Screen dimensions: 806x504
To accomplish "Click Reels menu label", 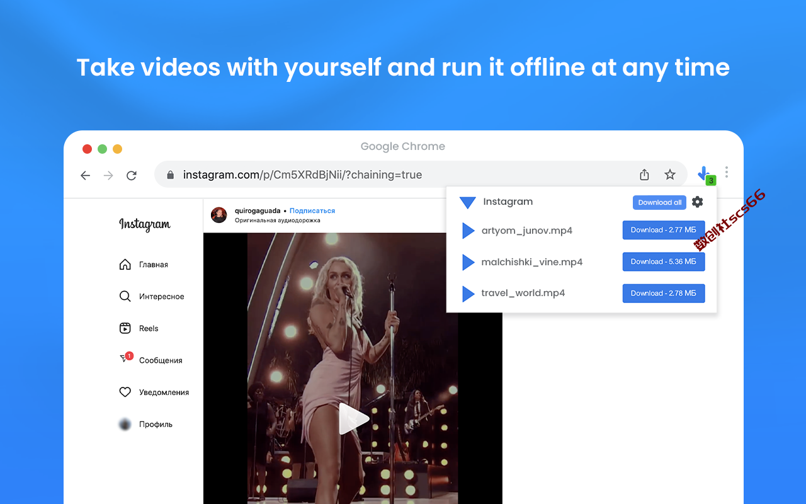I will click(x=149, y=328).
